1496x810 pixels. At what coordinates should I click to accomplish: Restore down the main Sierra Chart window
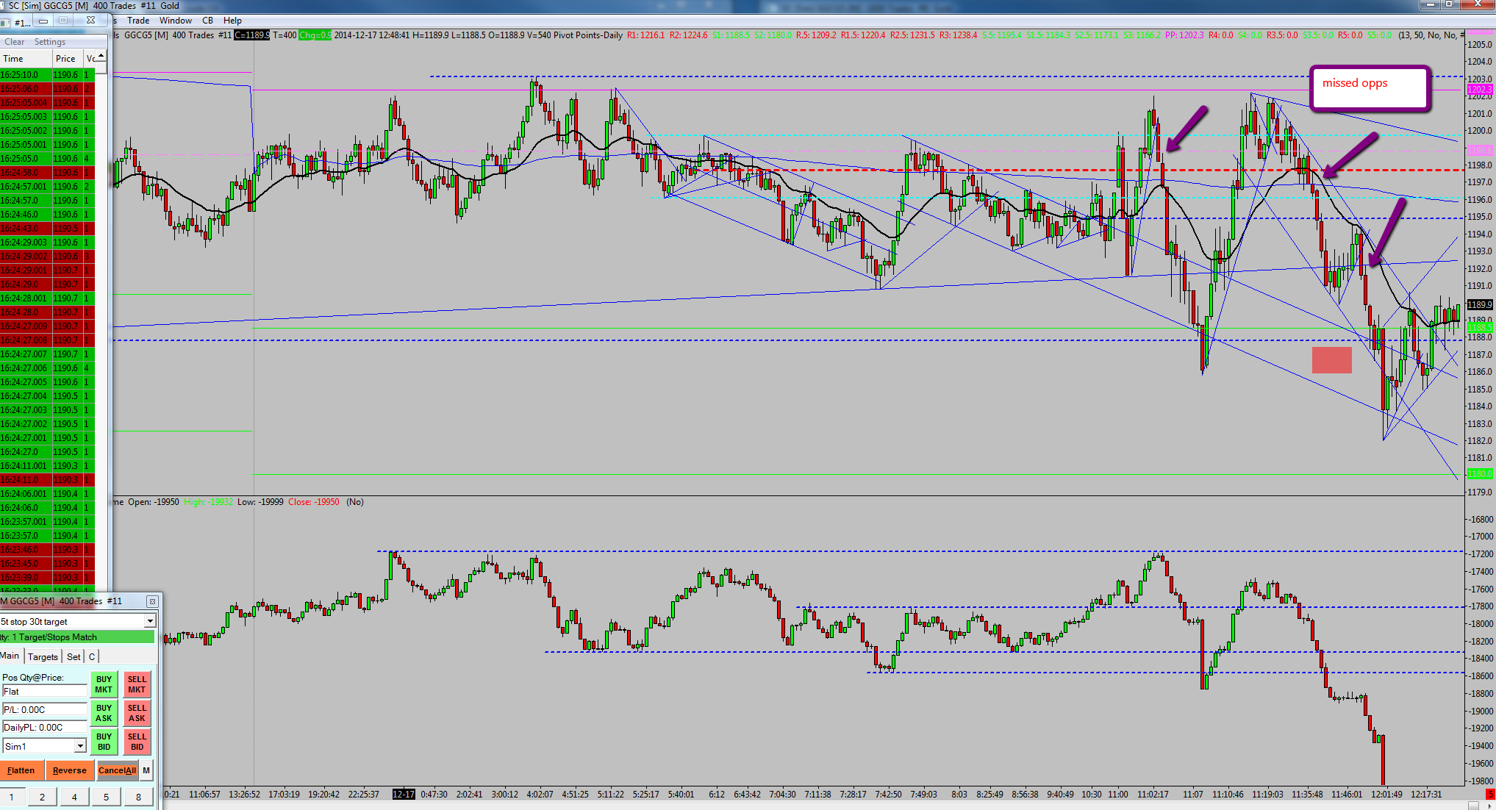(x=1449, y=4)
